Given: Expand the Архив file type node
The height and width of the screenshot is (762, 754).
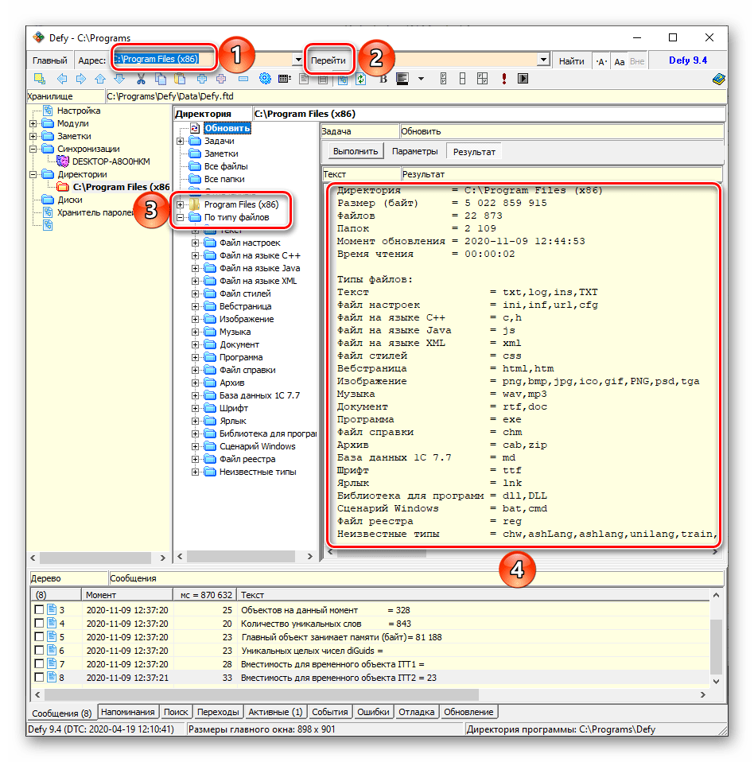Looking at the screenshot, I should [x=196, y=383].
